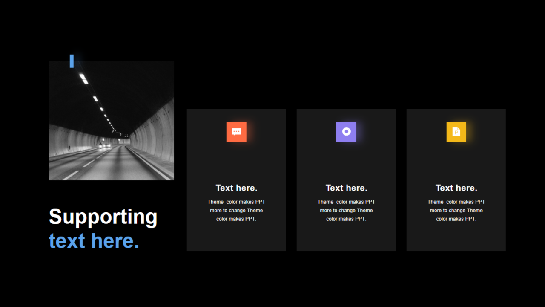The width and height of the screenshot is (545, 307).
Task: Click the orange chat bubble icon
Action: coord(236,132)
